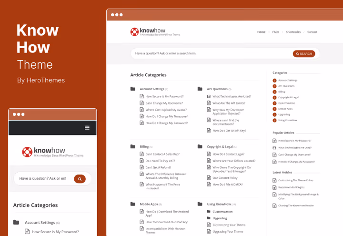Click the Upgrading subfolder icon under Using KnowHow

pos(209,218)
